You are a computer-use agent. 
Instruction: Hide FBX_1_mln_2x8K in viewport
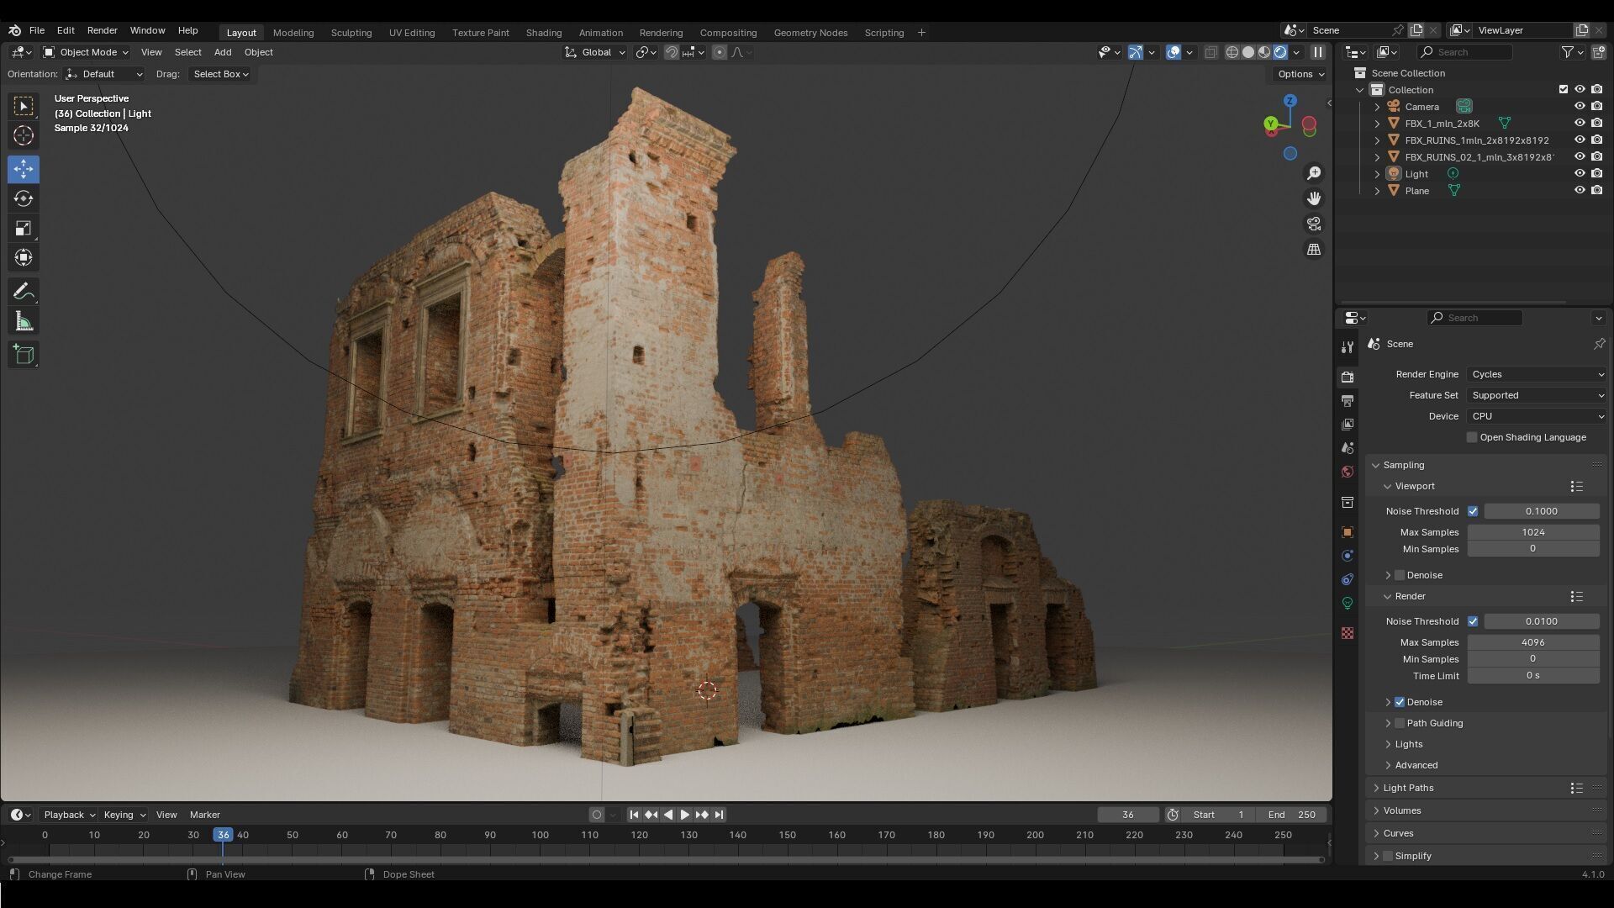[1580, 124]
